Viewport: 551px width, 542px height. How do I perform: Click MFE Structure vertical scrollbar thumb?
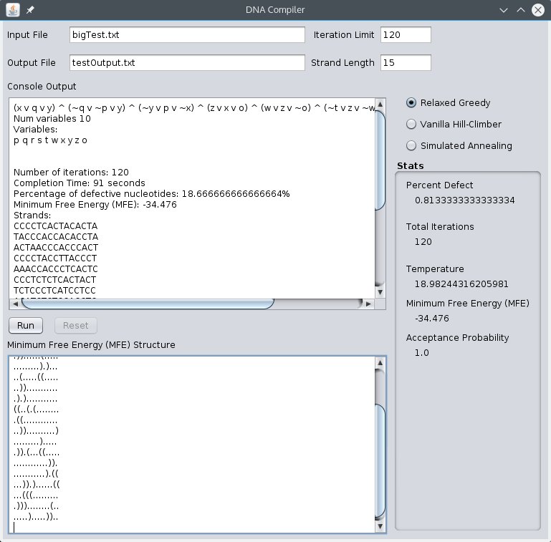click(x=380, y=462)
